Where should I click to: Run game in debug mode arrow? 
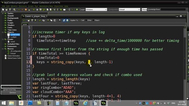click(22, 9)
